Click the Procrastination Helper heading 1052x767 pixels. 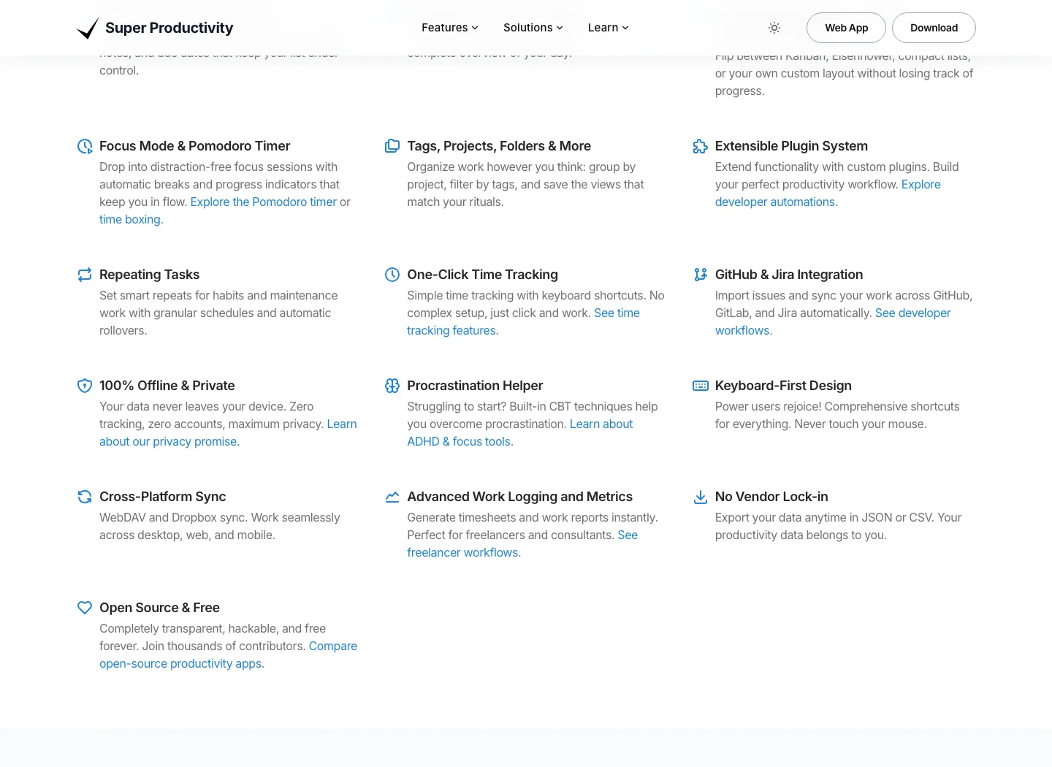(475, 386)
